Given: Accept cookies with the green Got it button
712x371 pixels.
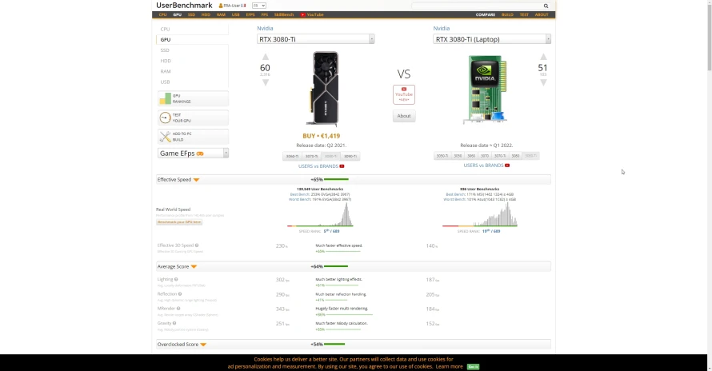Looking at the screenshot, I should pyautogui.click(x=473, y=366).
